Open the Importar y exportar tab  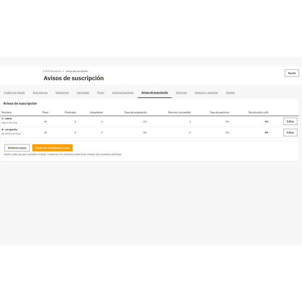coord(206,93)
